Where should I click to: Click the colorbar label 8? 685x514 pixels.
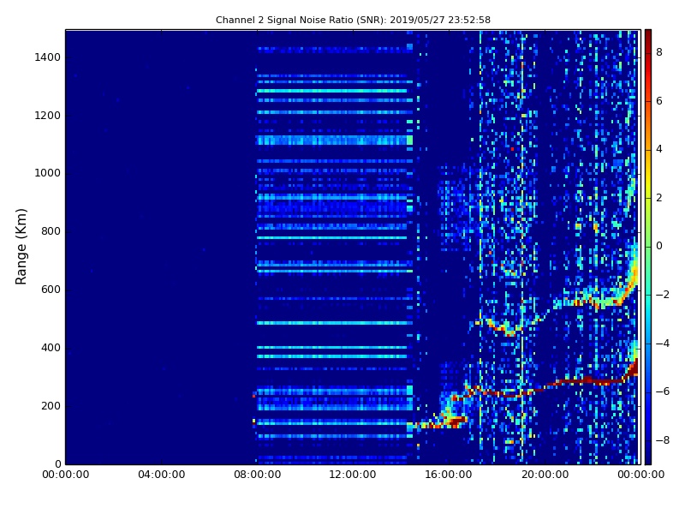tap(659, 52)
